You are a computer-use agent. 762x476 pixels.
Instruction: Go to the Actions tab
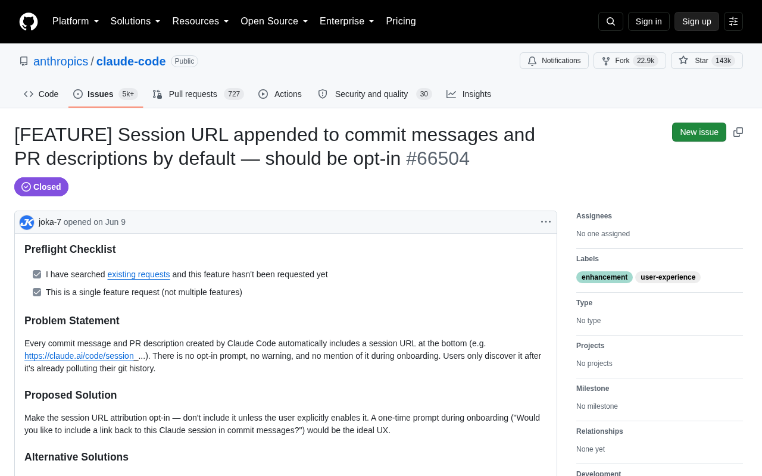click(280, 94)
